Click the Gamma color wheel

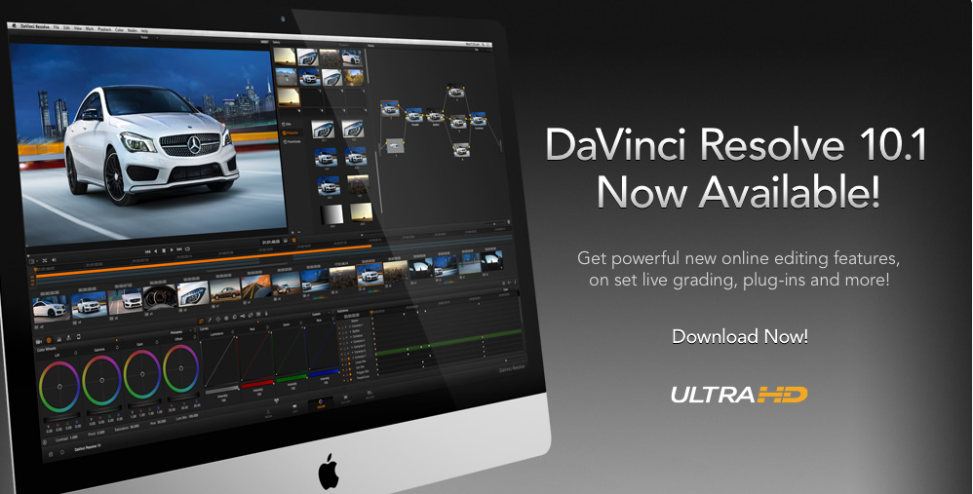(101, 381)
